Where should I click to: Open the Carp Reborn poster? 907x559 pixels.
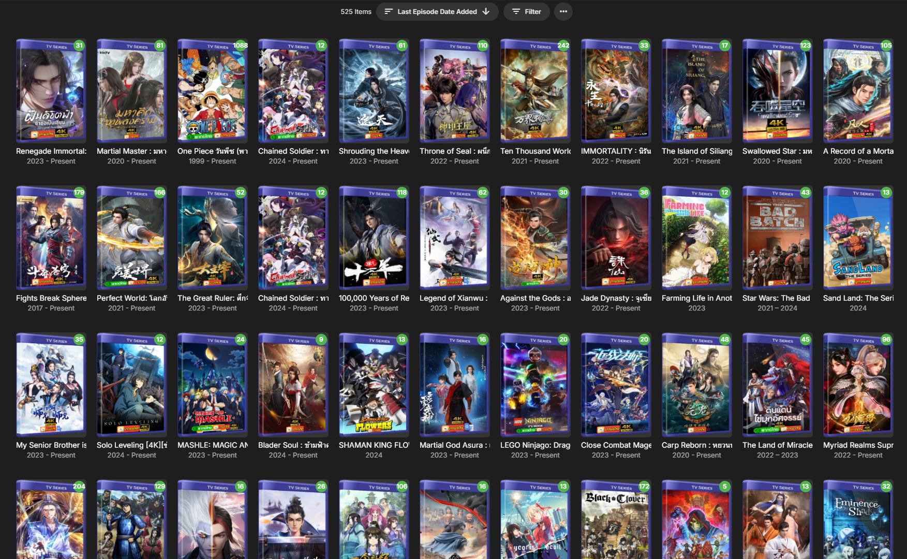point(696,385)
